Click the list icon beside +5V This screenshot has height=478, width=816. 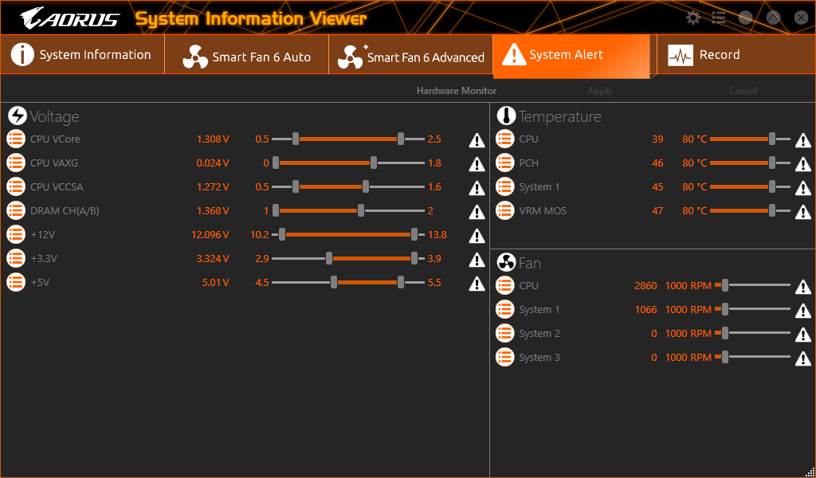click(16, 283)
